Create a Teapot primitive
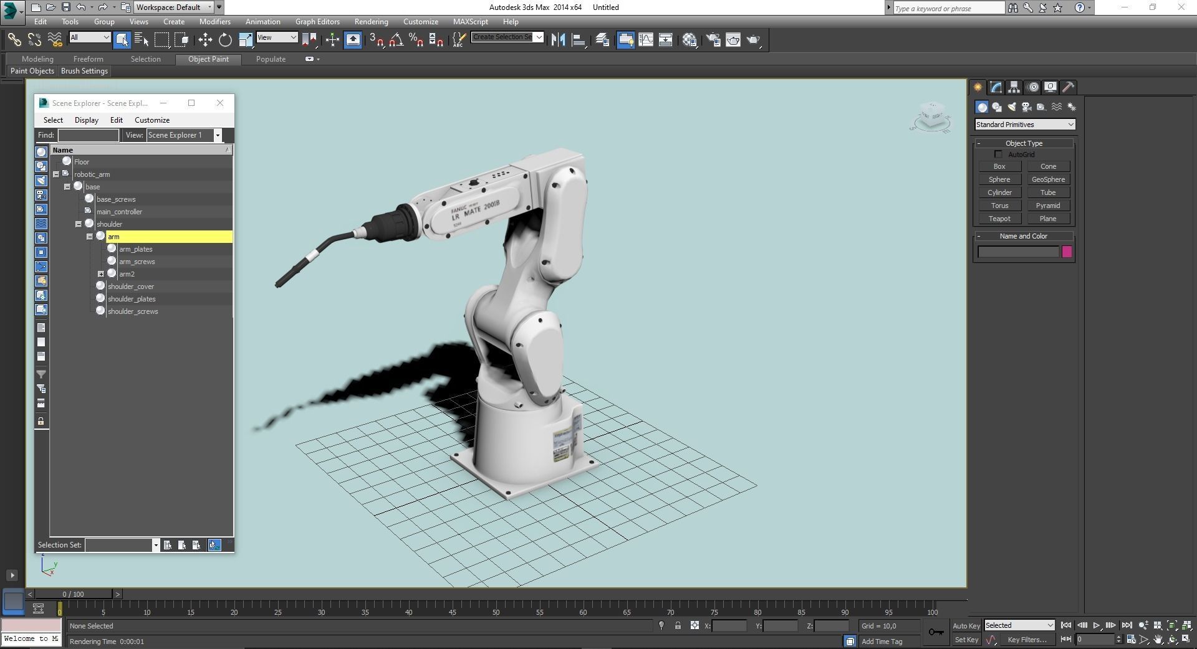This screenshot has height=649, width=1197. (x=999, y=219)
